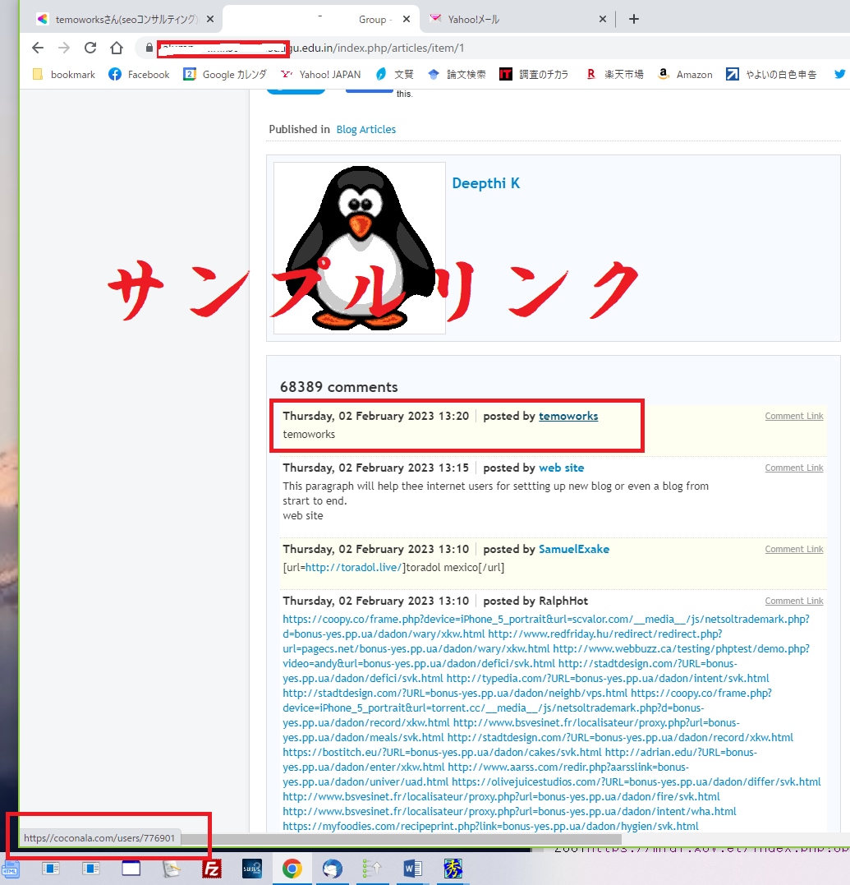Open SamuelExake commenter link
The height and width of the screenshot is (885, 850).
point(573,549)
